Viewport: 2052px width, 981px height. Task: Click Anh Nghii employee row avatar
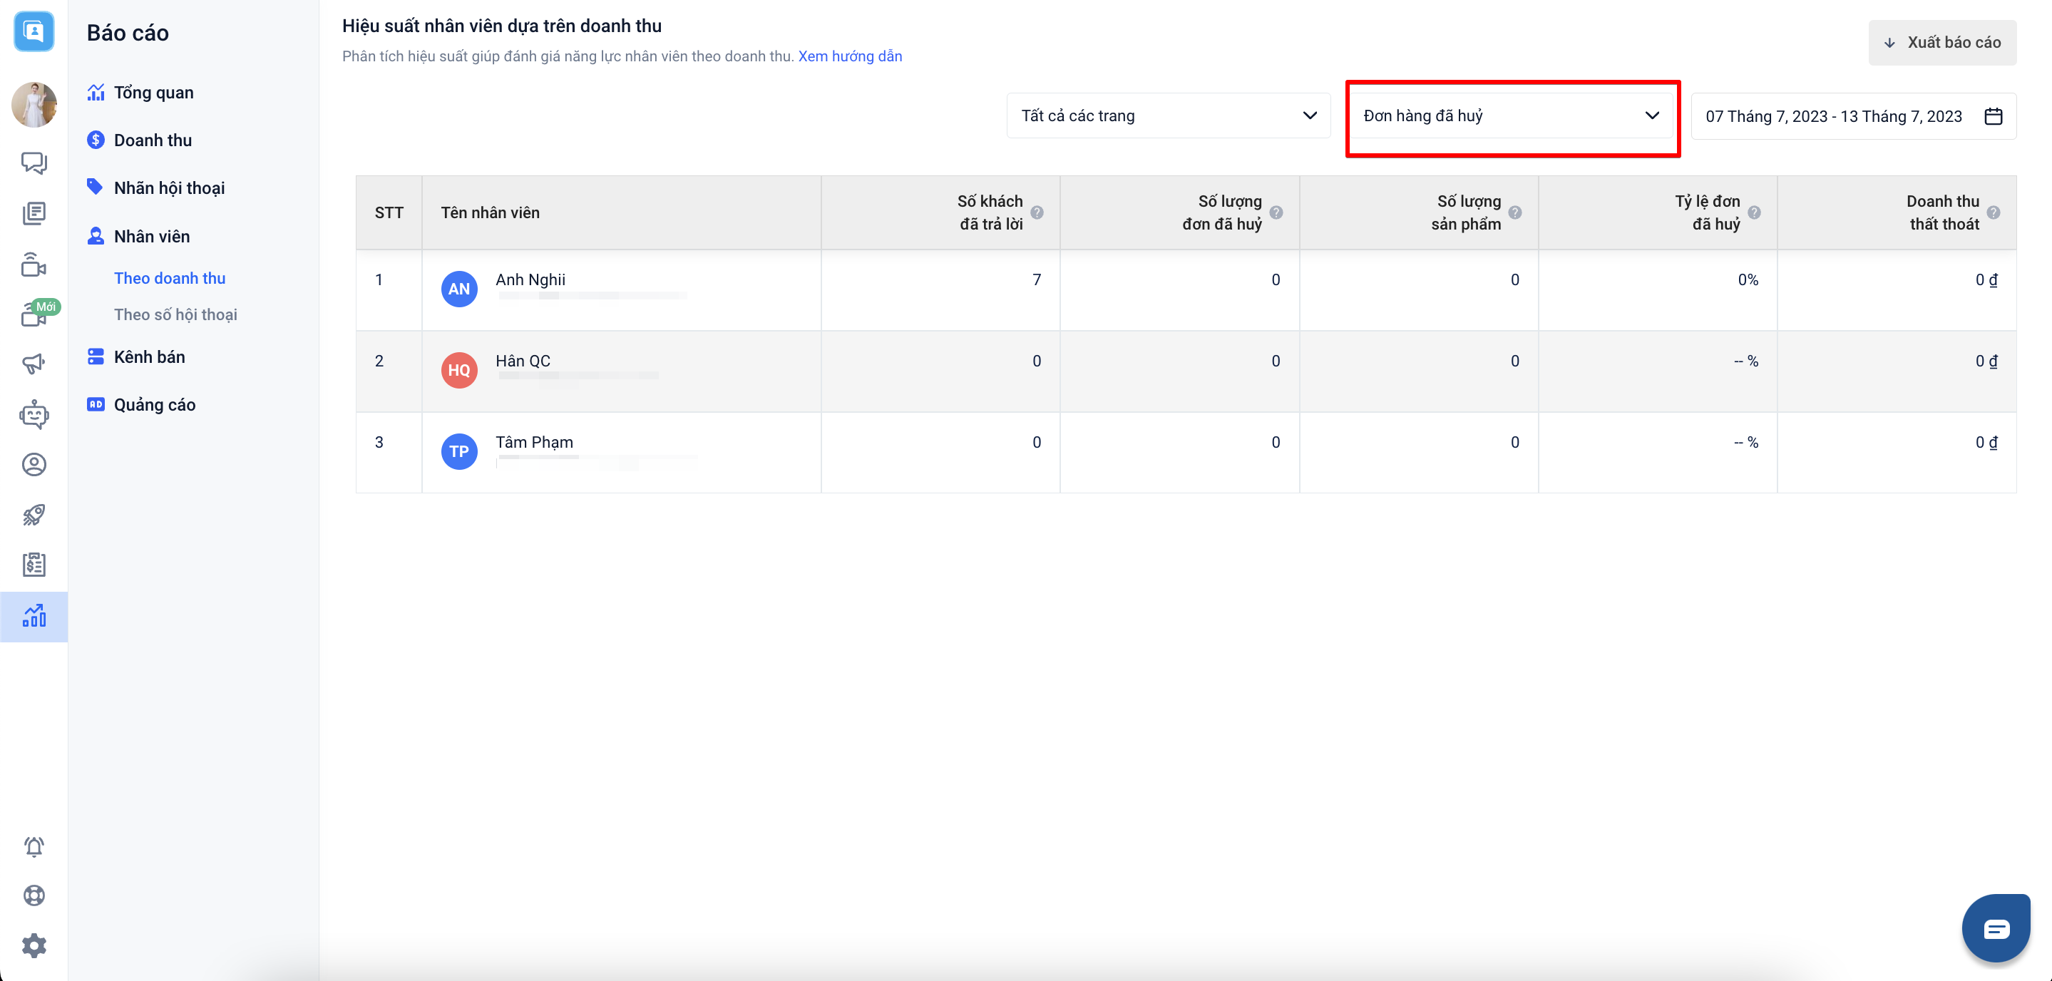click(x=459, y=289)
